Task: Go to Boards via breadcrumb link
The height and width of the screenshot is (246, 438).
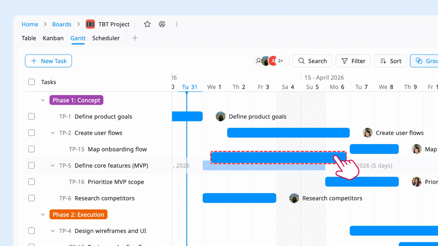Action: tap(62, 24)
